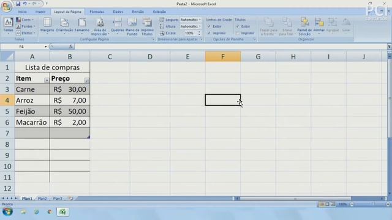Open Configurar Página dialog launcher
This screenshot has width=392, height=220.
click(153, 39)
